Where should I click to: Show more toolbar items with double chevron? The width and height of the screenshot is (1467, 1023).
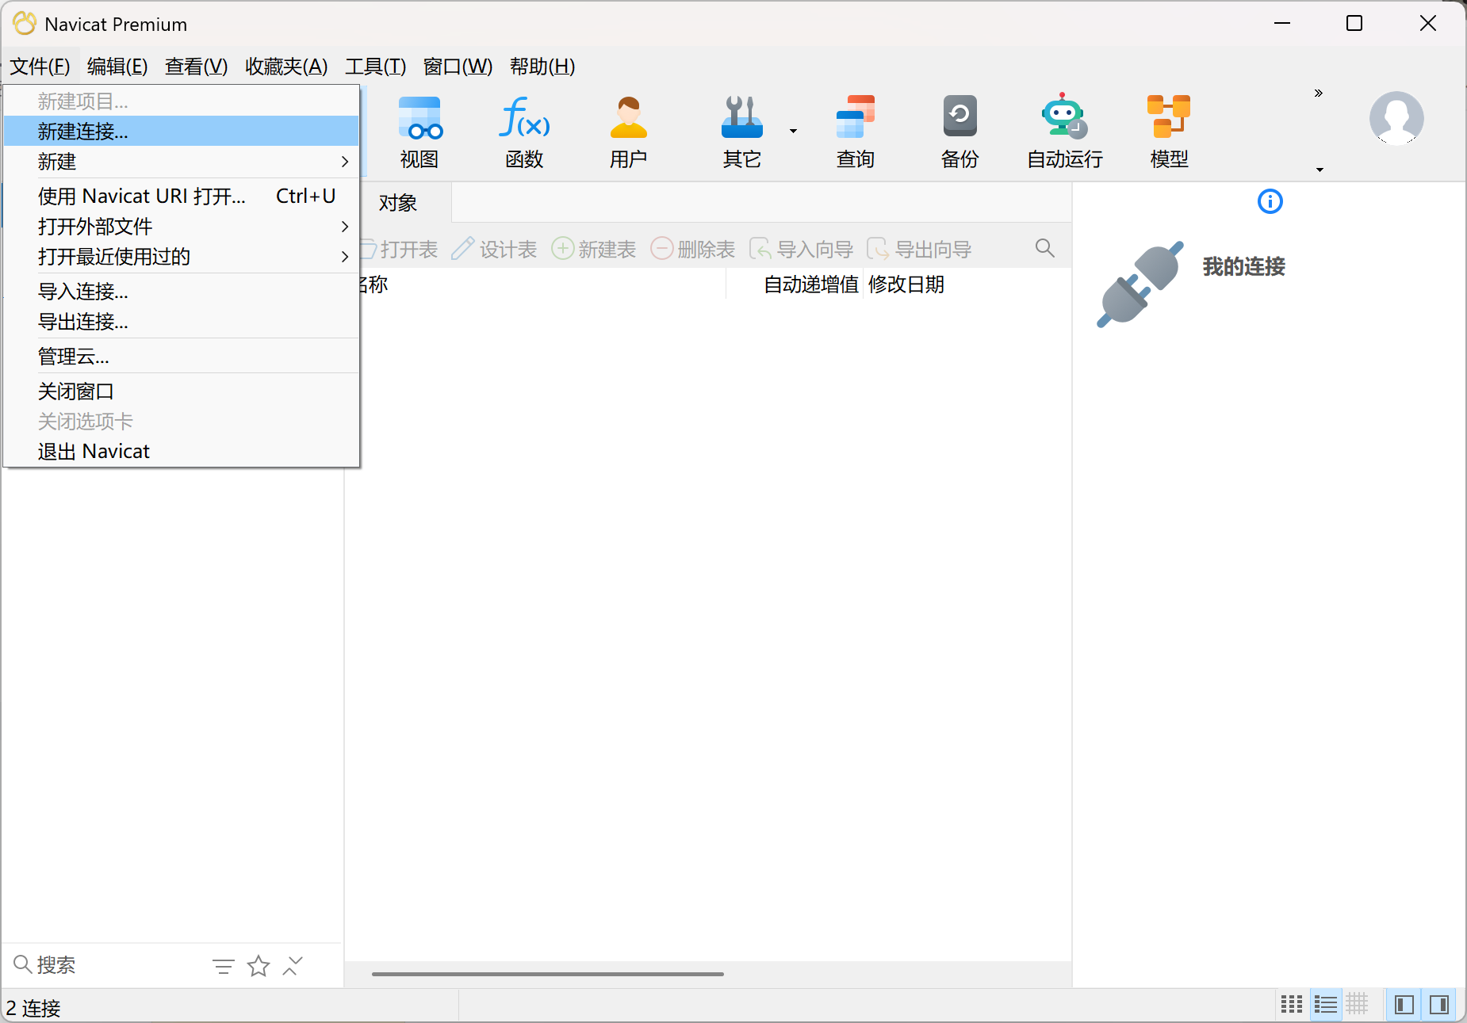[1319, 94]
